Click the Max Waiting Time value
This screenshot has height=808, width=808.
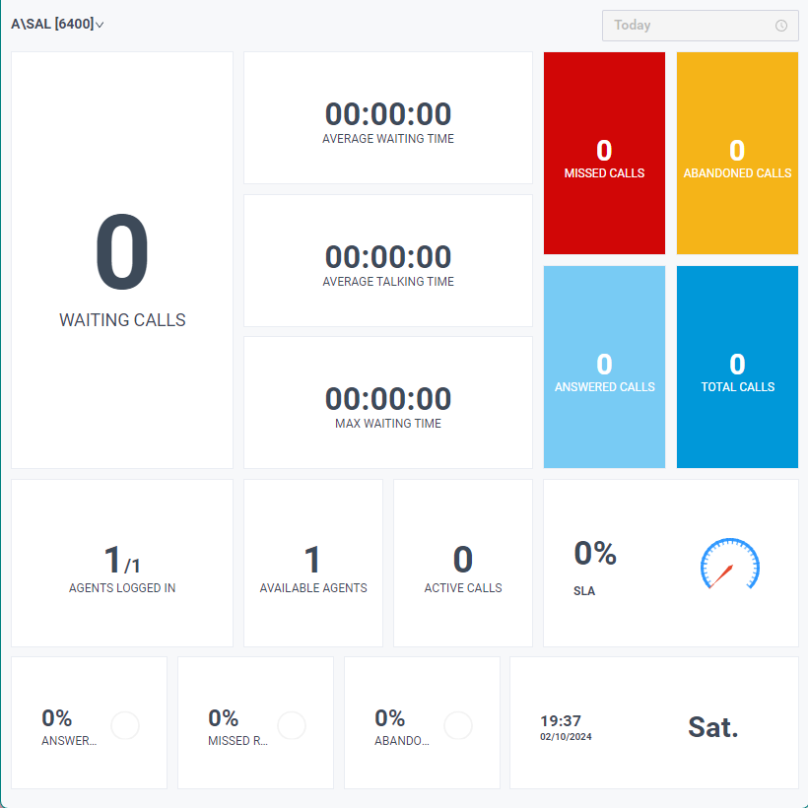pos(388,399)
